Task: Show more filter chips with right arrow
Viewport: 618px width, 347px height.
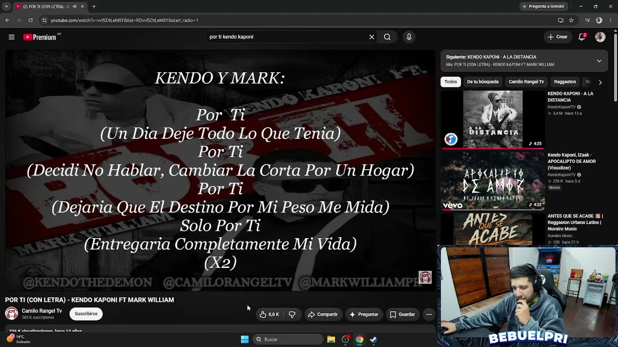Action: pos(600,82)
